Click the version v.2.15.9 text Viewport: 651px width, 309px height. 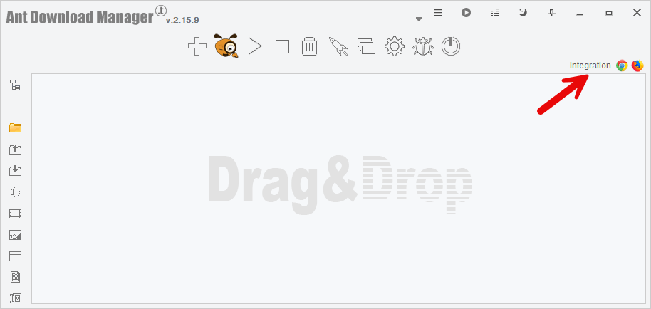pos(182,20)
